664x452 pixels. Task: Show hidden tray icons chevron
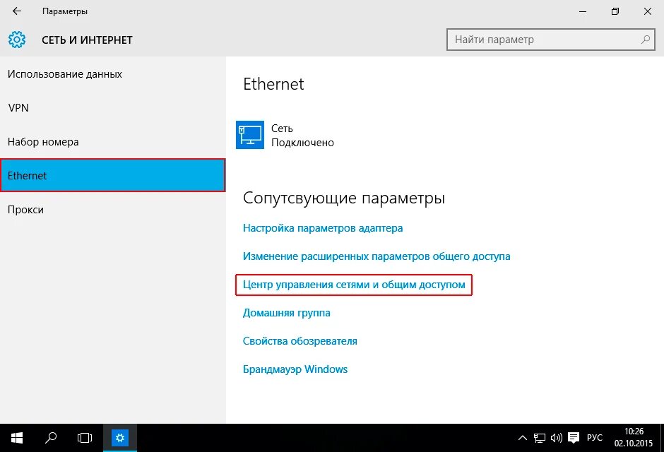click(523, 438)
